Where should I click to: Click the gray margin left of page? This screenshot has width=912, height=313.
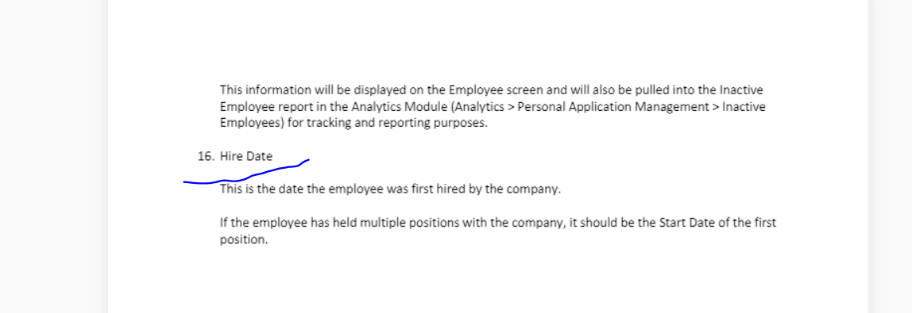coord(53,157)
